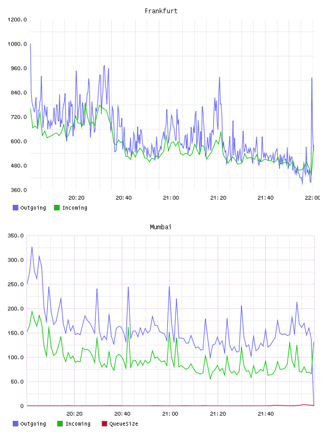Click the blue Outgoing swatch in Mumbai legend

[x=15, y=424]
